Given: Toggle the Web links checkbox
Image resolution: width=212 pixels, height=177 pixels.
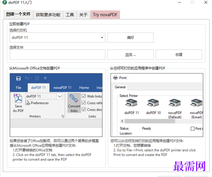Looking at the screenshot, I should tap(84, 96).
